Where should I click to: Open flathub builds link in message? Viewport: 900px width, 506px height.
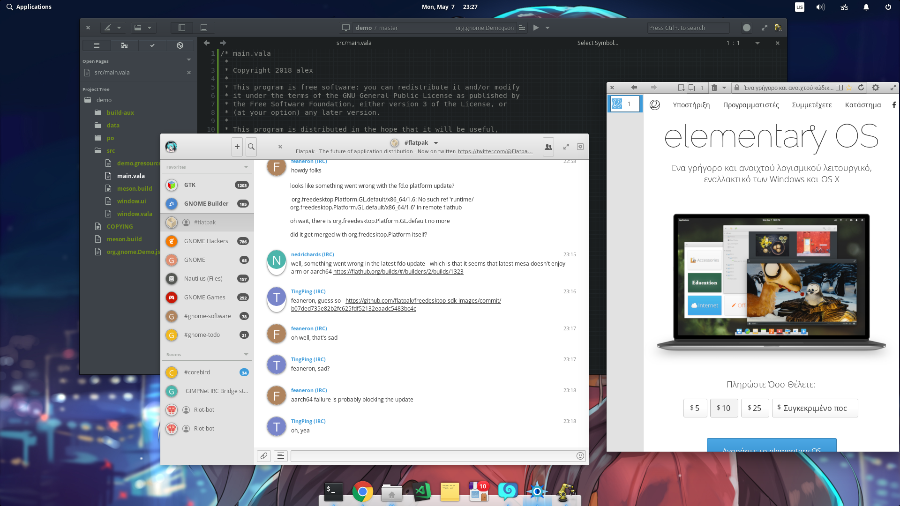398,272
